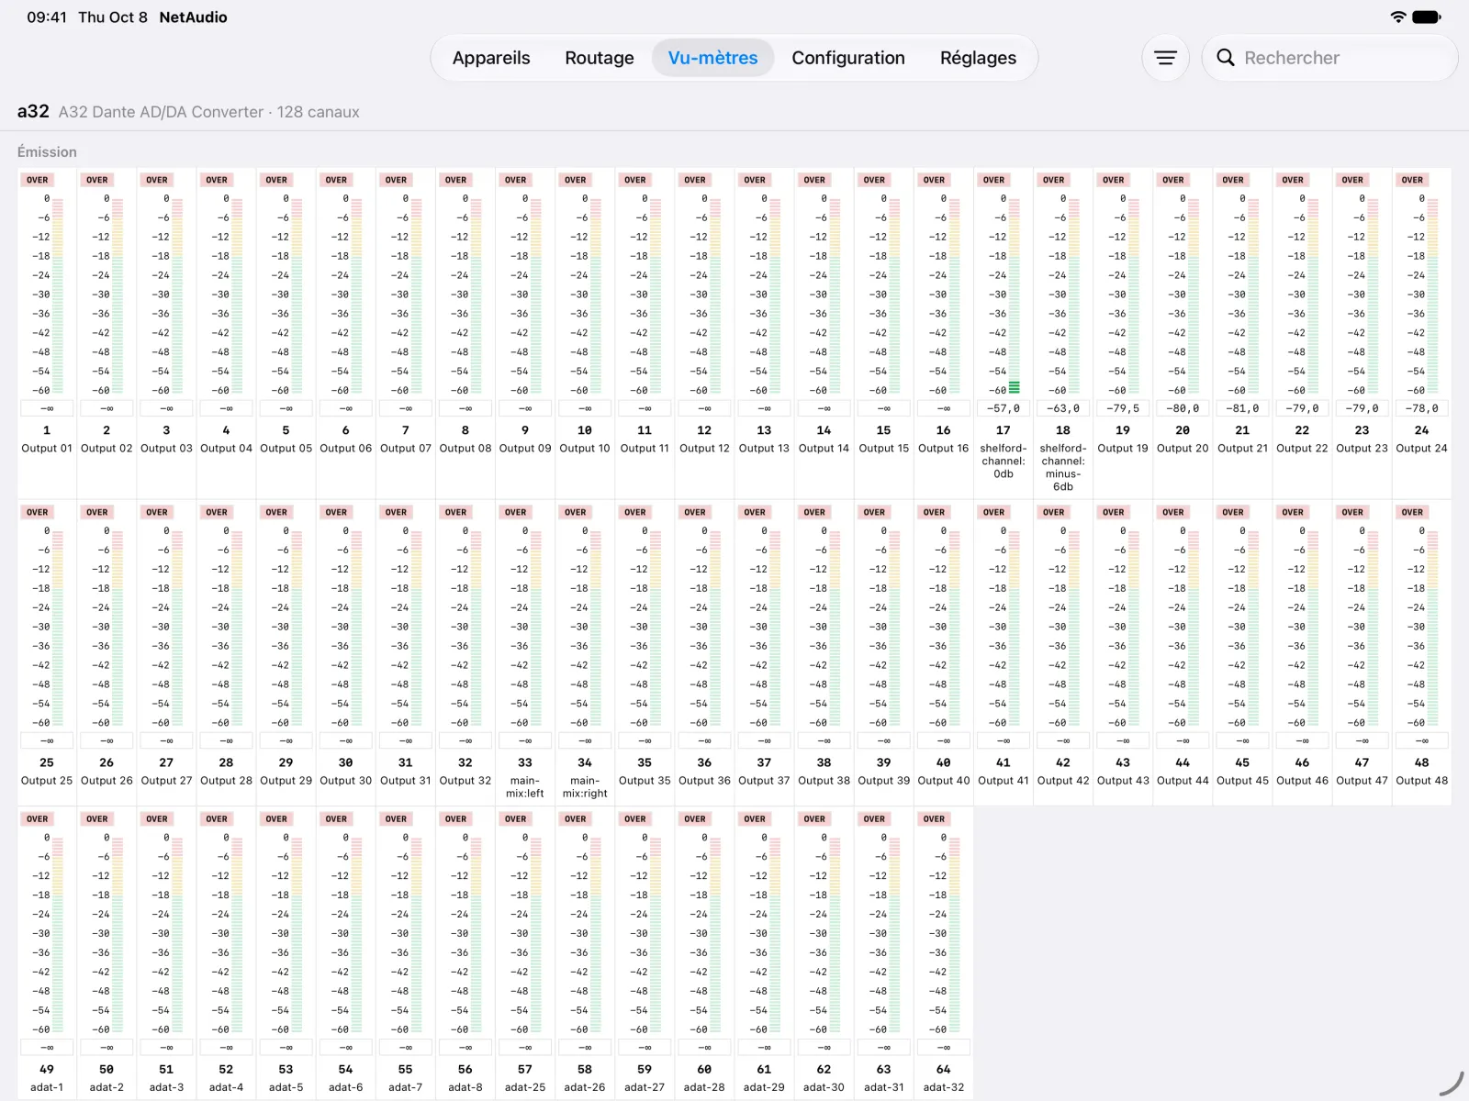Screen dimensions: 1469x1101
Task: Open the filter list icon
Action: click(x=1165, y=58)
